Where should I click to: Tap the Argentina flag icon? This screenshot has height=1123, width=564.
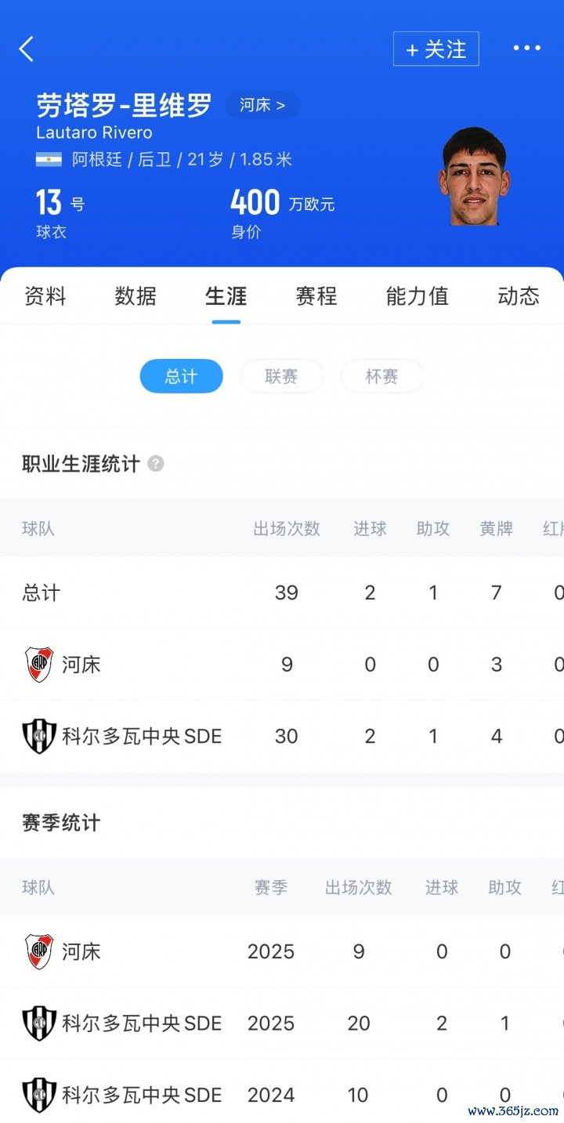coord(49,160)
